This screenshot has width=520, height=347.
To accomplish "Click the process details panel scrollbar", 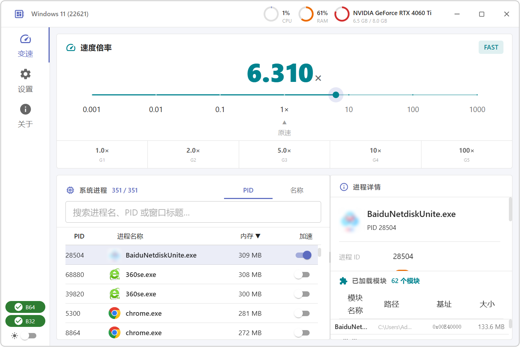I will click(x=510, y=209).
